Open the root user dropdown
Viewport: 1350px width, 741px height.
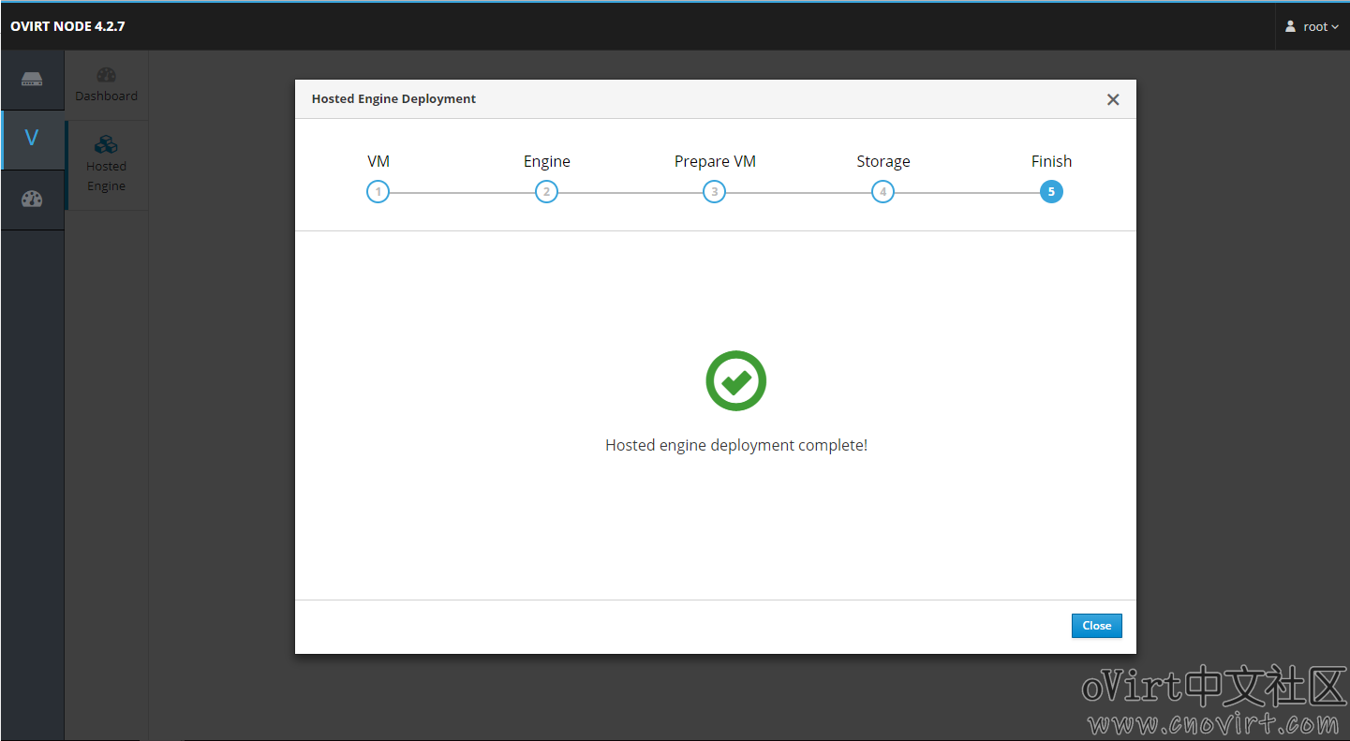coord(1312,26)
